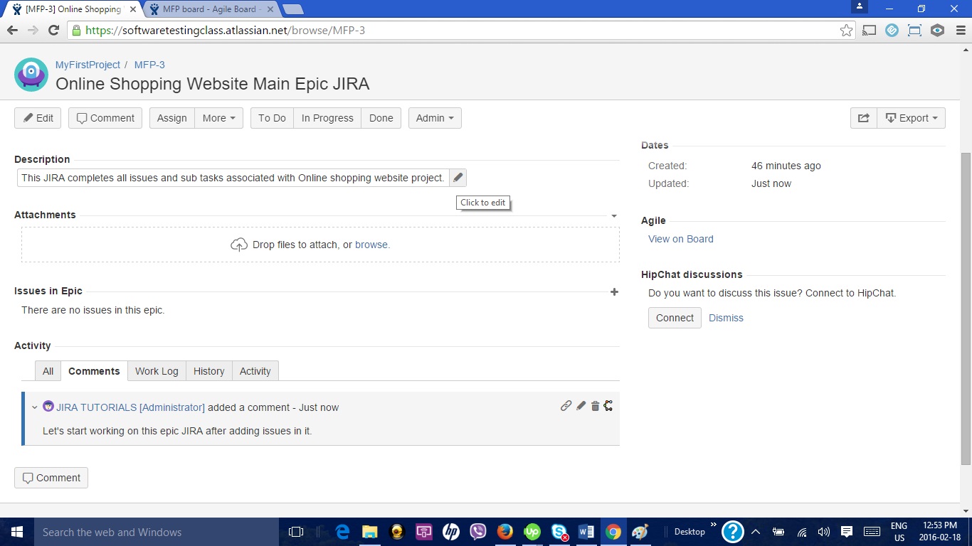Open the Export dropdown

pyautogui.click(x=912, y=118)
